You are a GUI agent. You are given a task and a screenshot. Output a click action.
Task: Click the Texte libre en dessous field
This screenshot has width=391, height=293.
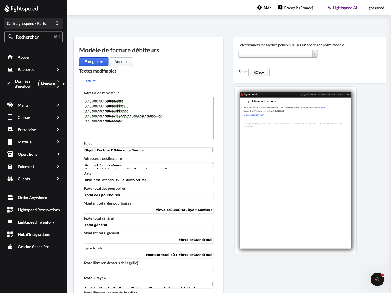click(149, 270)
